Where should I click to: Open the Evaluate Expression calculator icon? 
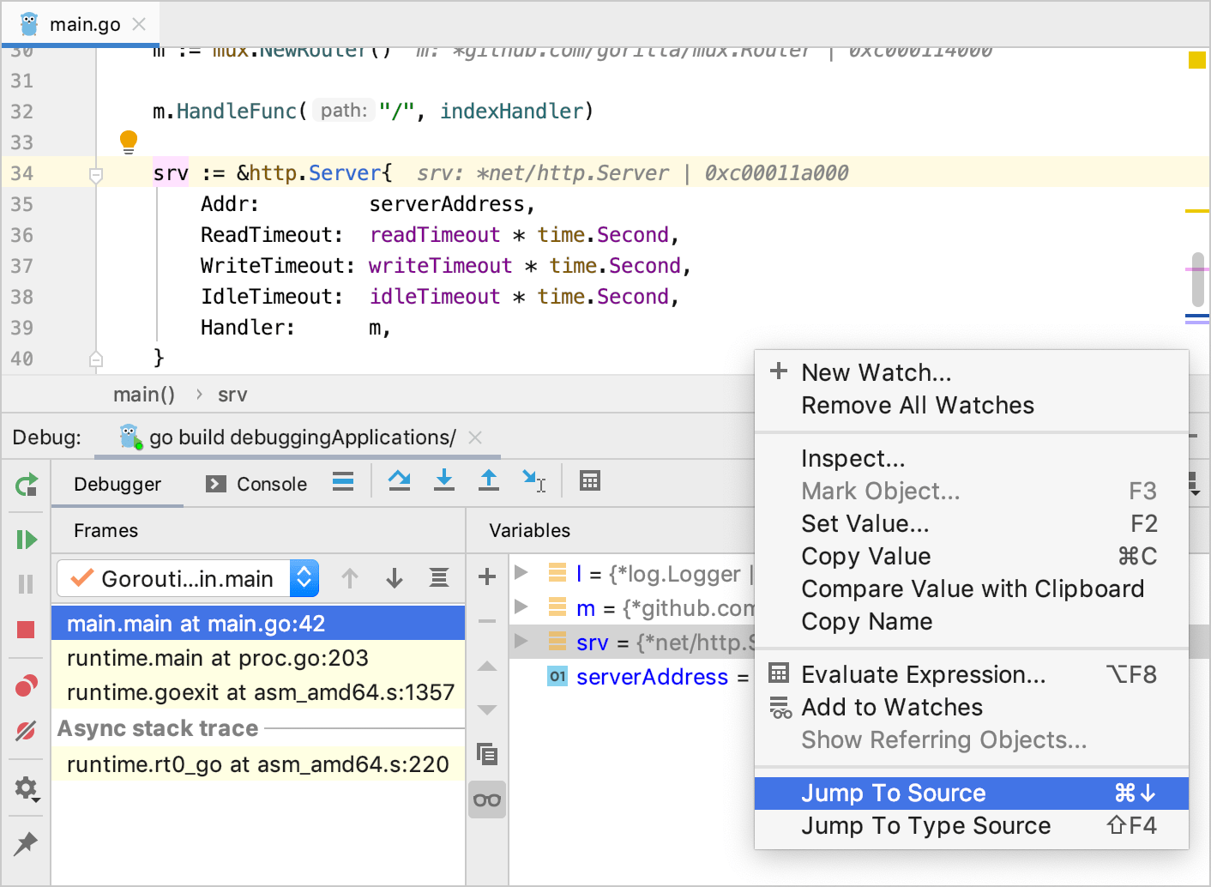(589, 480)
